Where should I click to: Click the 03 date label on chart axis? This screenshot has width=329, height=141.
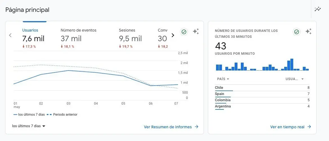point(68,103)
